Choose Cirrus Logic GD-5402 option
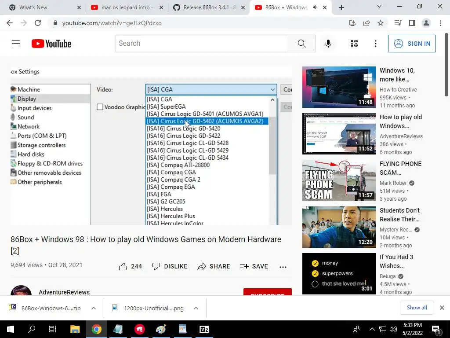Image resolution: width=450 pixels, height=338 pixels. coord(207,121)
